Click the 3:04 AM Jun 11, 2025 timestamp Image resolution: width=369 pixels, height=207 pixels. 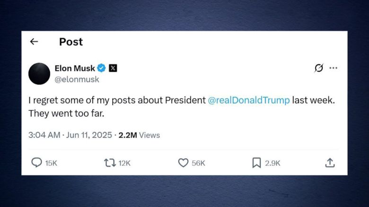coord(69,135)
